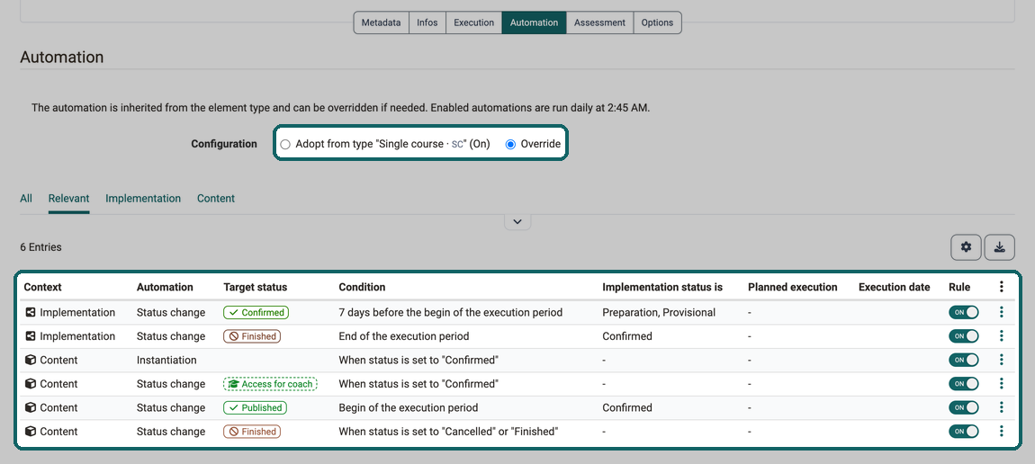Open the Options tab

[657, 22]
